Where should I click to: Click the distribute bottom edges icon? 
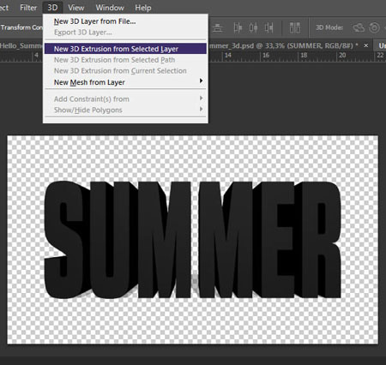pos(218,27)
